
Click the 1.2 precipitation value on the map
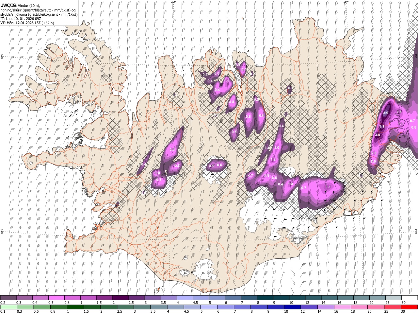[273, 160]
